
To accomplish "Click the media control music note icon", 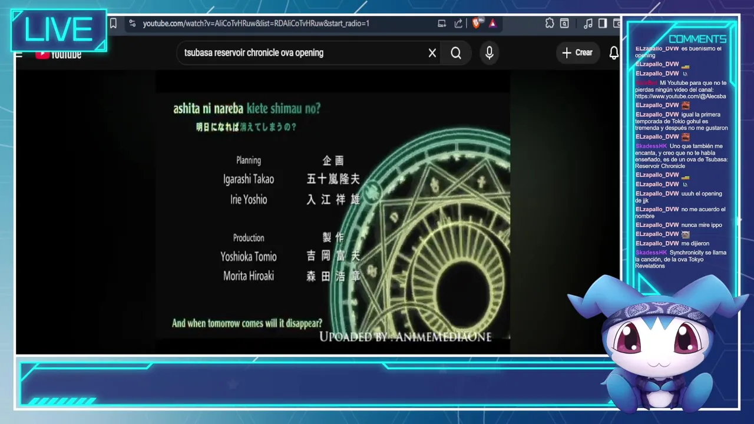I will [588, 24].
